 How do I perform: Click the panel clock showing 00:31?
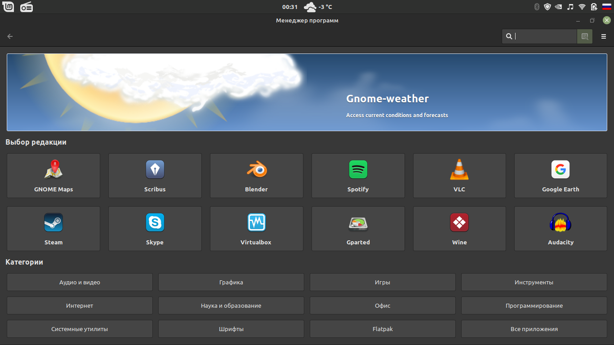[x=290, y=7]
